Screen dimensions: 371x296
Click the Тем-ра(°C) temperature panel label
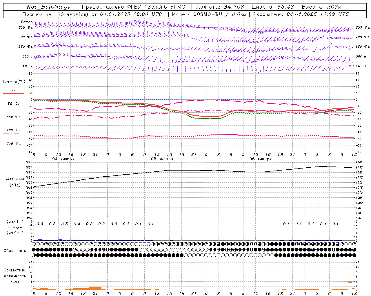(x=14, y=82)
